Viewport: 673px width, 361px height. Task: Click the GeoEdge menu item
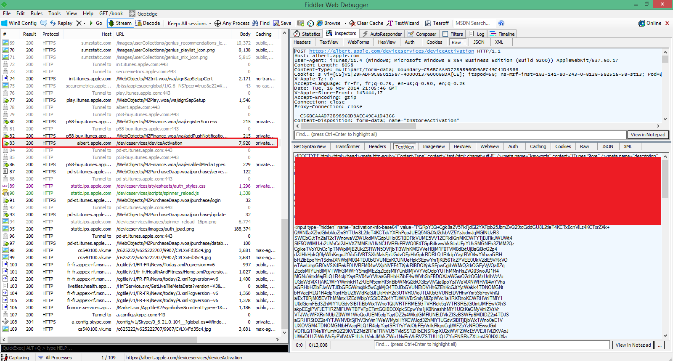(x=143, y=13)
